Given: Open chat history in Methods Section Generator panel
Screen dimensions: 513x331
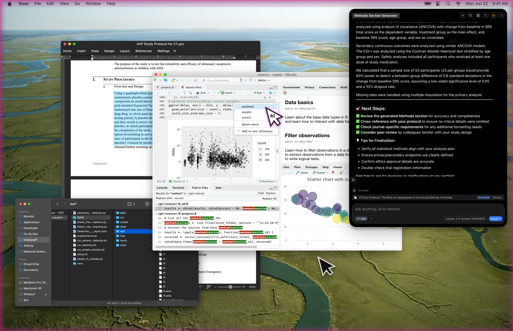Looking at the screenshot, I should [470, 16].
